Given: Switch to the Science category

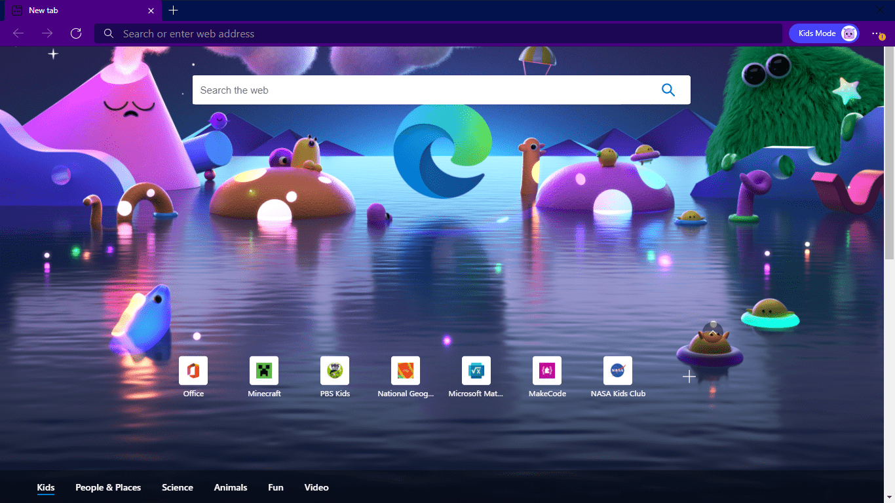Looking at the screenshot, I should tap(177, 487).
